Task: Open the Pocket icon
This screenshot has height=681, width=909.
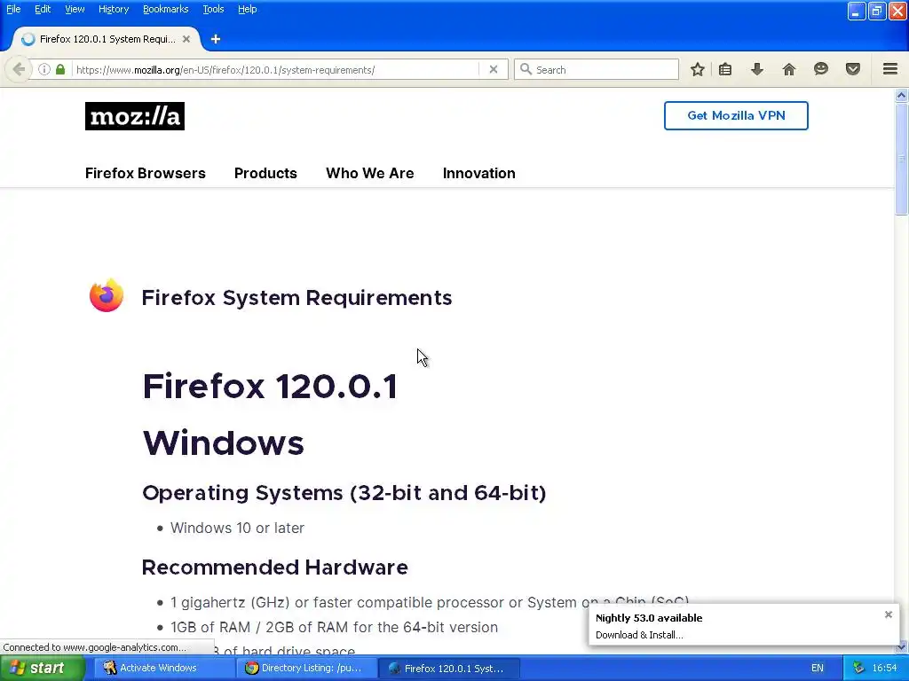Action: click(853, 69)
